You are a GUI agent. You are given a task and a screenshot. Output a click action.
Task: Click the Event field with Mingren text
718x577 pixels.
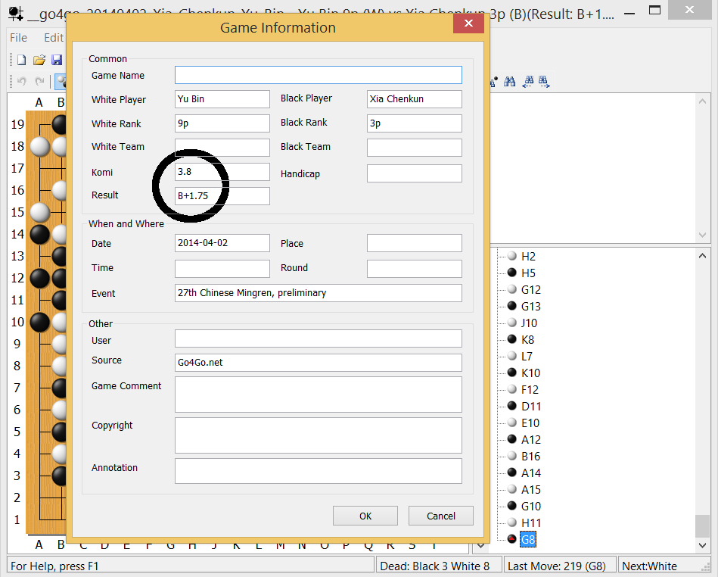point(318,293)
